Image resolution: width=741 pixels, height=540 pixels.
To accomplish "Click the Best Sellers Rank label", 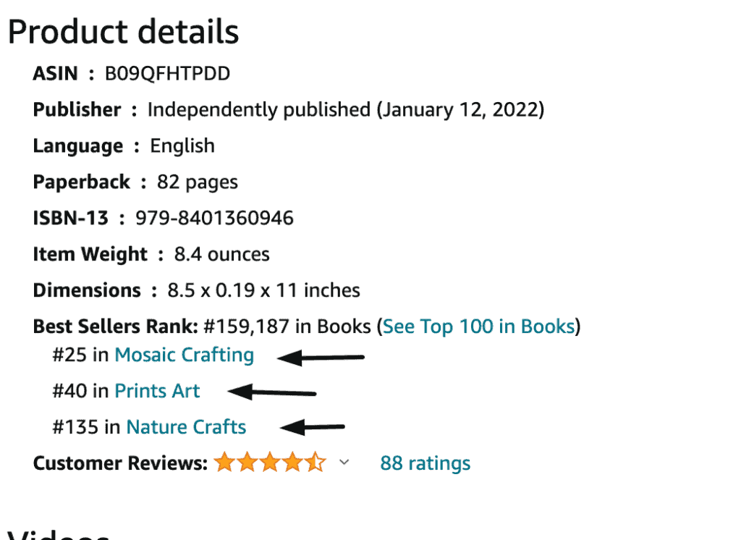I will point(115,326).
